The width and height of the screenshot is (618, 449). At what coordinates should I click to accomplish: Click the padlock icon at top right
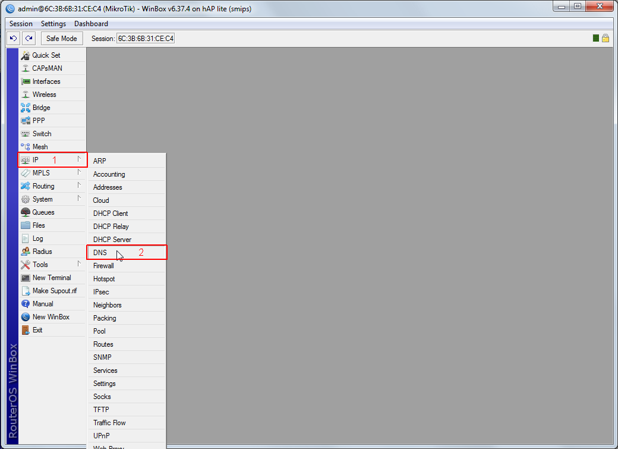(x=606, y=38)
